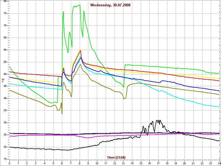Click the red curve's peak at hour 8
The image size is (221, 166).
(x=80, y=50)
